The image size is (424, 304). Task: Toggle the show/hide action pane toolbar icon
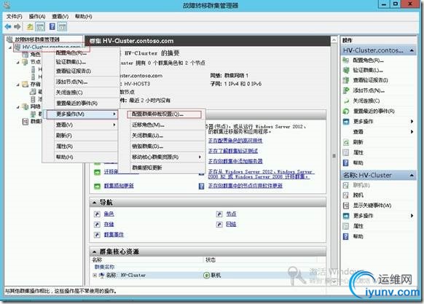pos(62,26)
